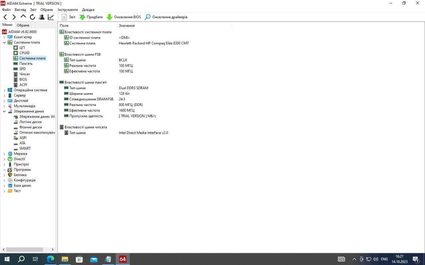Switch to the Обране tab in sidebar
425x265 pixels.
tap(23, 25)
